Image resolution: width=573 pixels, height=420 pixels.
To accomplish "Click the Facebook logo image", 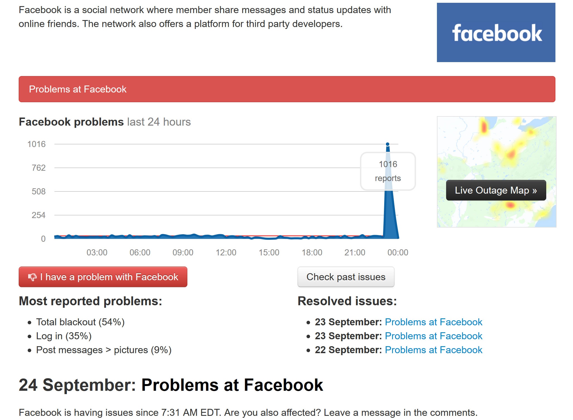I will coord(496,33).
